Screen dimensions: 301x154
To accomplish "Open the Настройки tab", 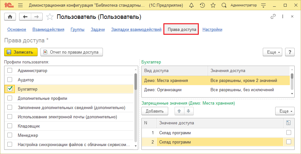I will [212, 30].
